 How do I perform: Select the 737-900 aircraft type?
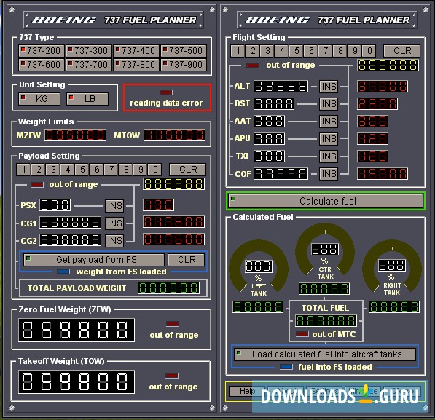[x=184, y=65]
